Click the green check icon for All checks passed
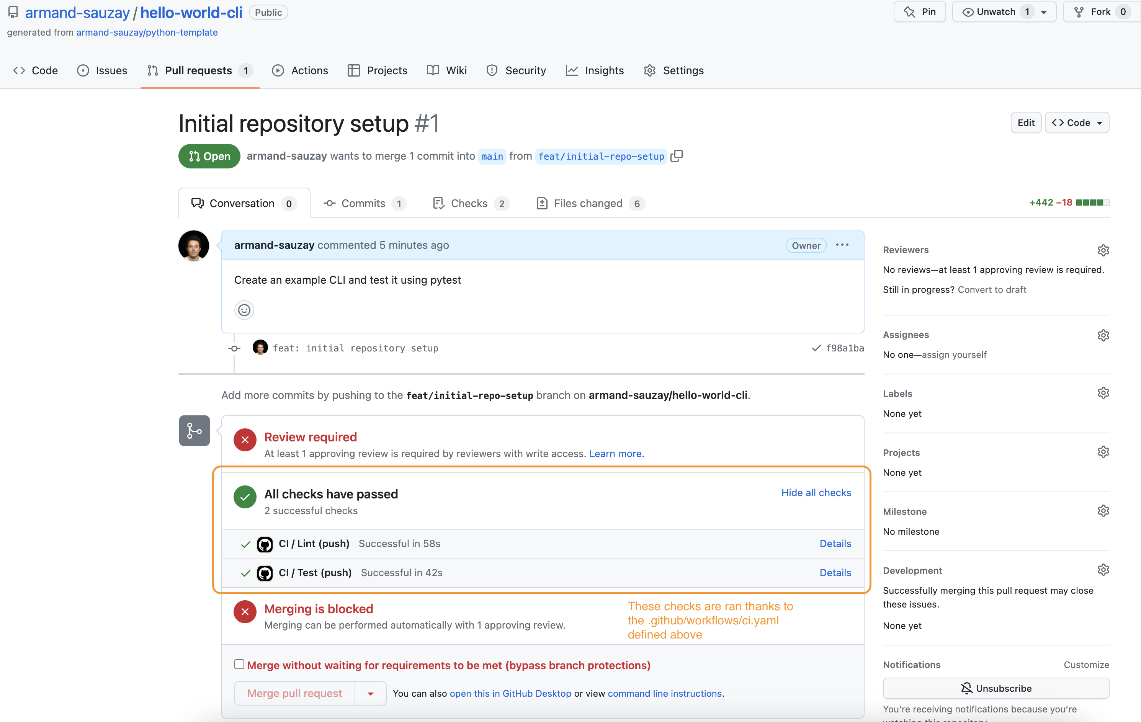This screenshot has width=1141, height=722. (245, 497)
